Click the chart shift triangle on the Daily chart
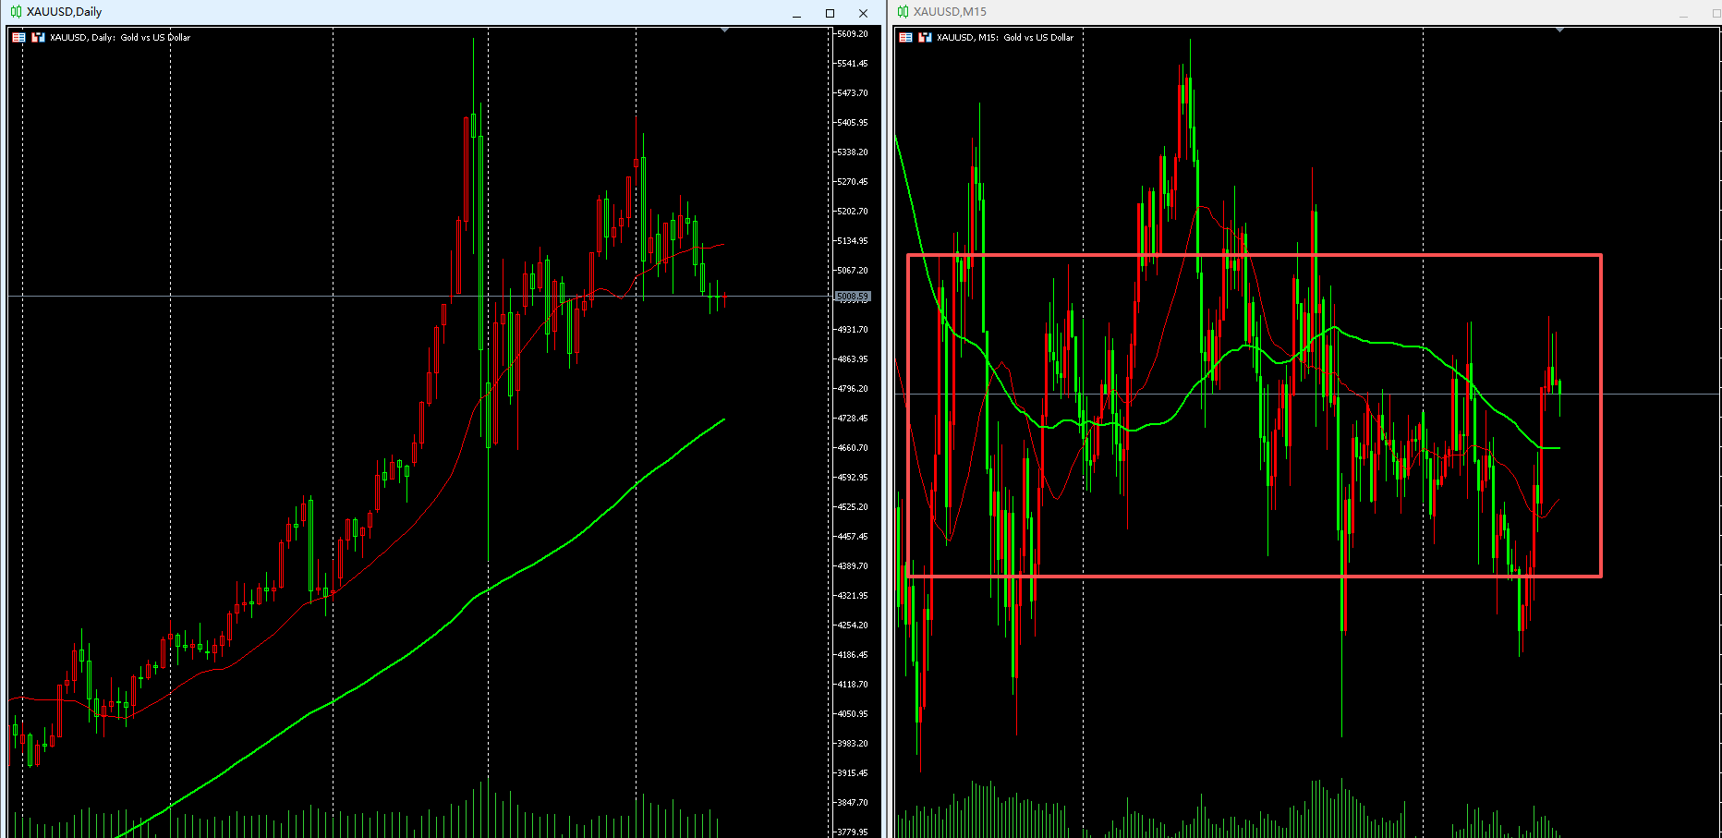 [x=725, y=30]
